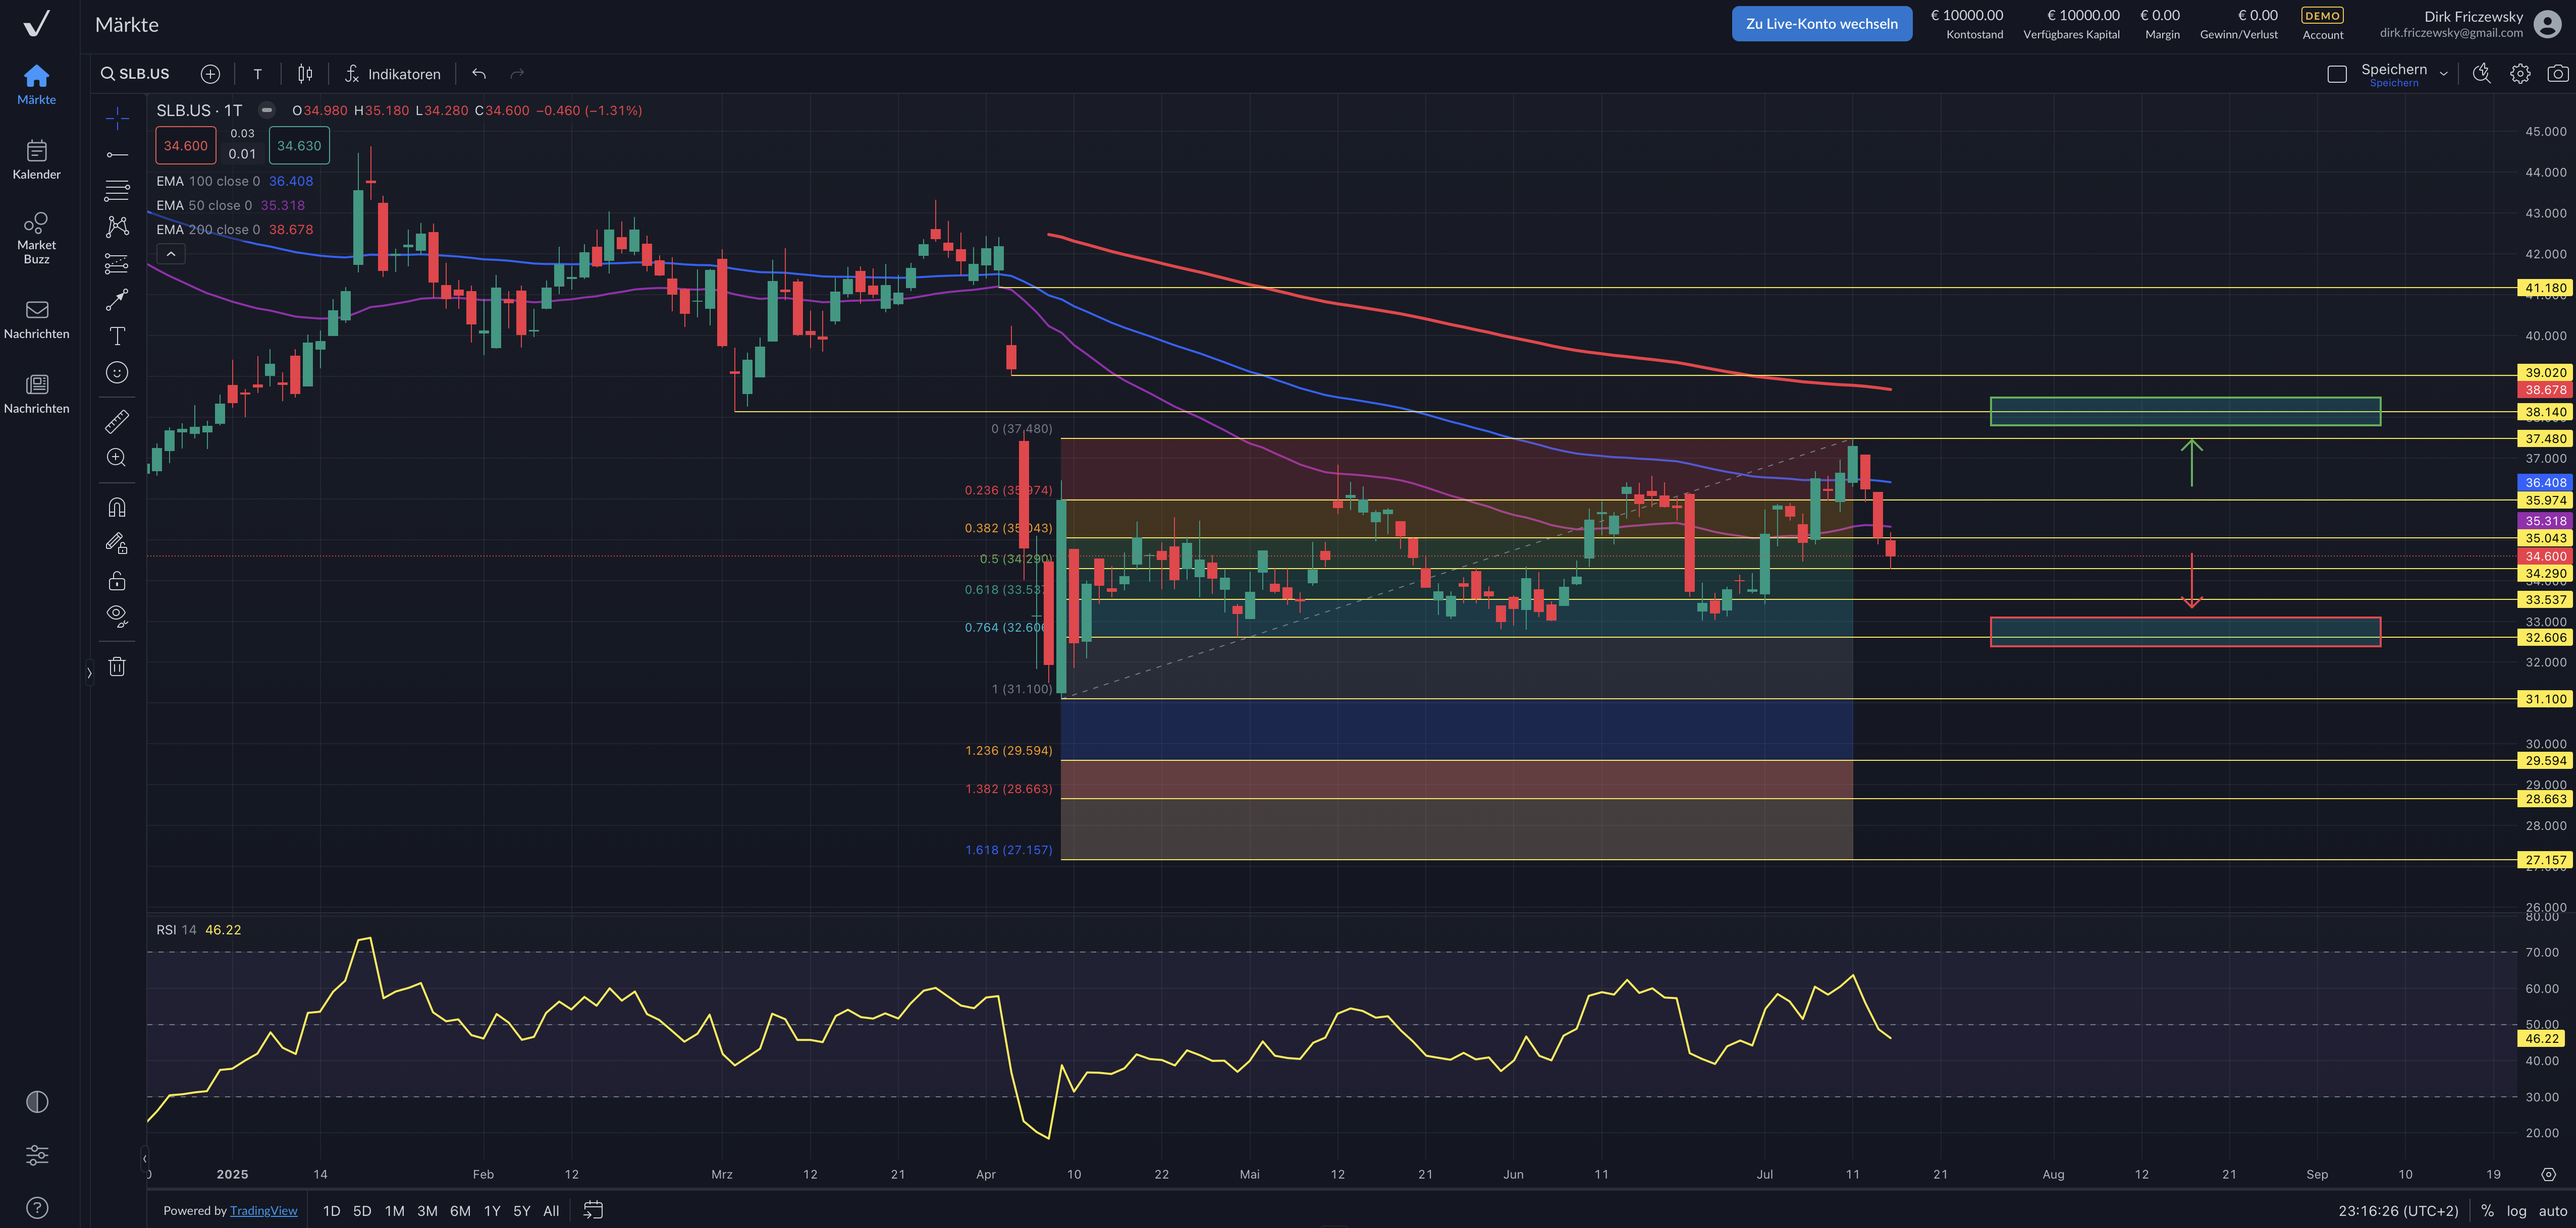2576x1228 pixels.
Task: Switch to the 1Y time range
Action: pyautogui.click(x=492, y=1211)
